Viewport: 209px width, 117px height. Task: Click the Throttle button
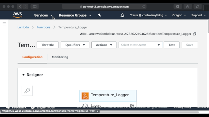[48, 45]
